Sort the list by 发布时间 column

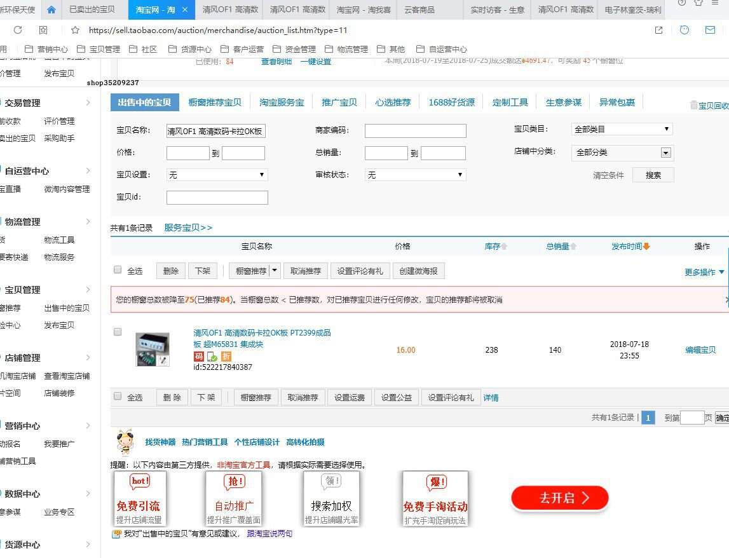point(630,247)
